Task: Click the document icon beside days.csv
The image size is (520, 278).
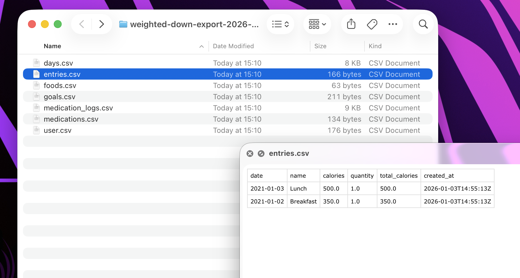Action: click(x=36, y=63)
